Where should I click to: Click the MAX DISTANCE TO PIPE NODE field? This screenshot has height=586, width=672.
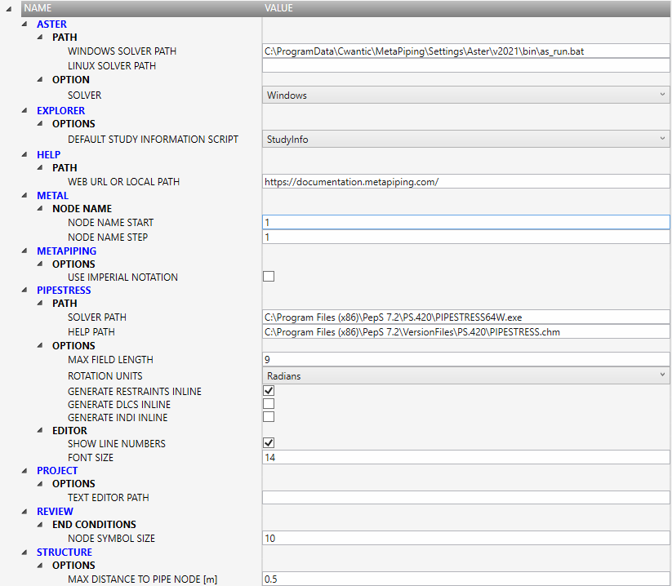(x=466, y=579)
